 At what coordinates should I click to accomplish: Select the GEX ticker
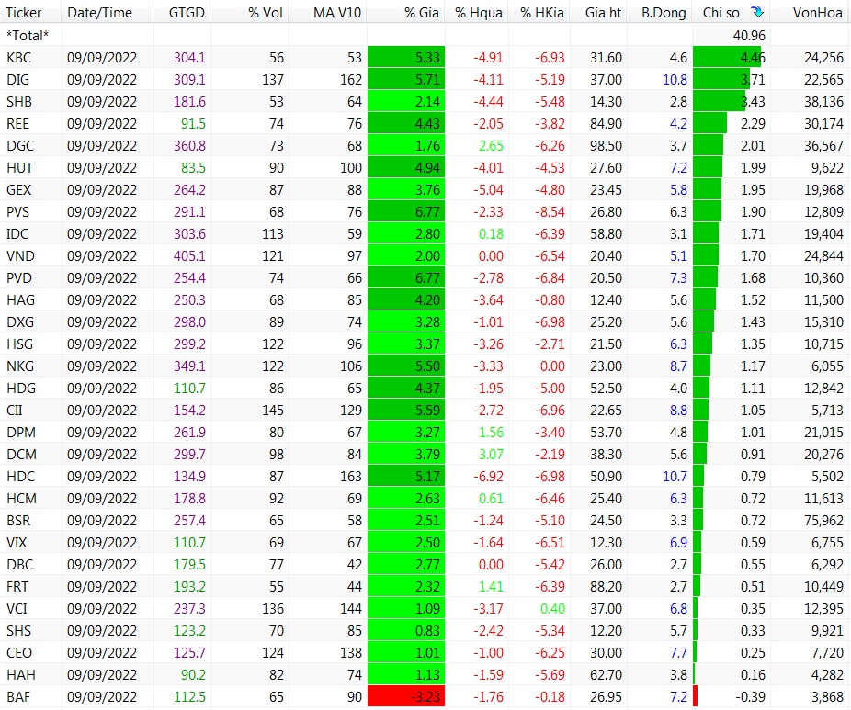tap(19, 190)
